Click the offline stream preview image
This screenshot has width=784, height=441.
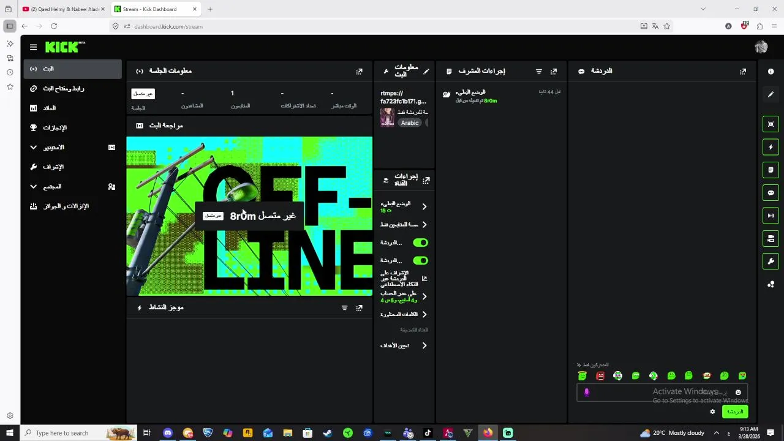pyautogui.click(x=249, y=216)
